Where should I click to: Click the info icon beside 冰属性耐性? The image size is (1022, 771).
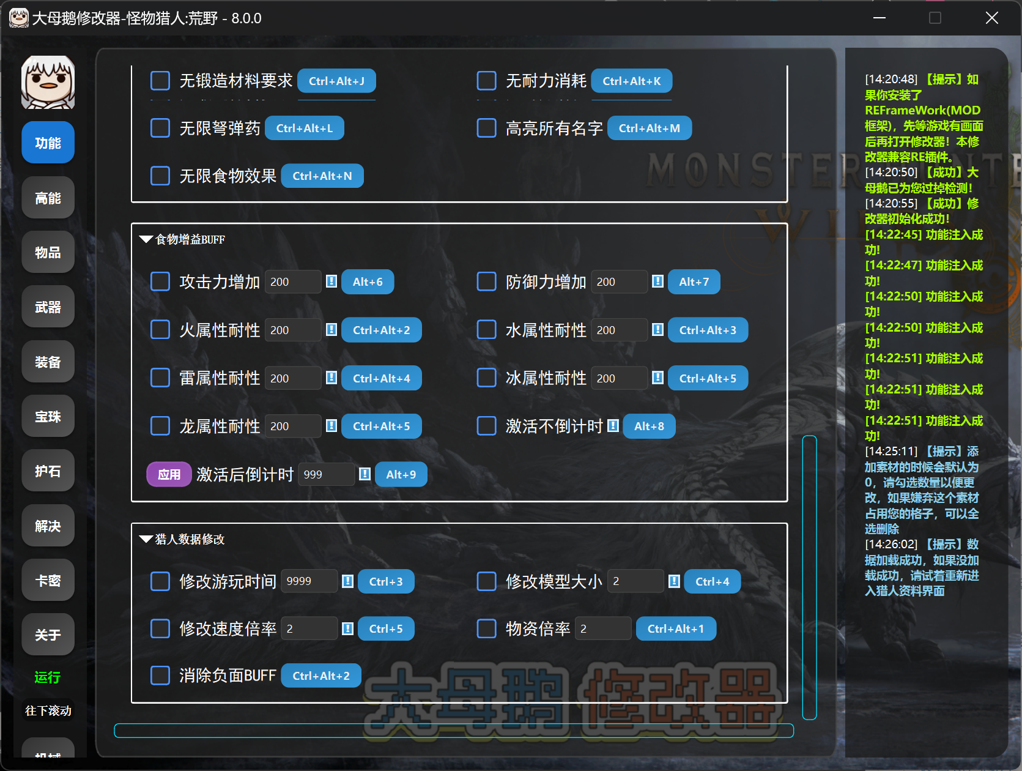(x=658, y=378)
